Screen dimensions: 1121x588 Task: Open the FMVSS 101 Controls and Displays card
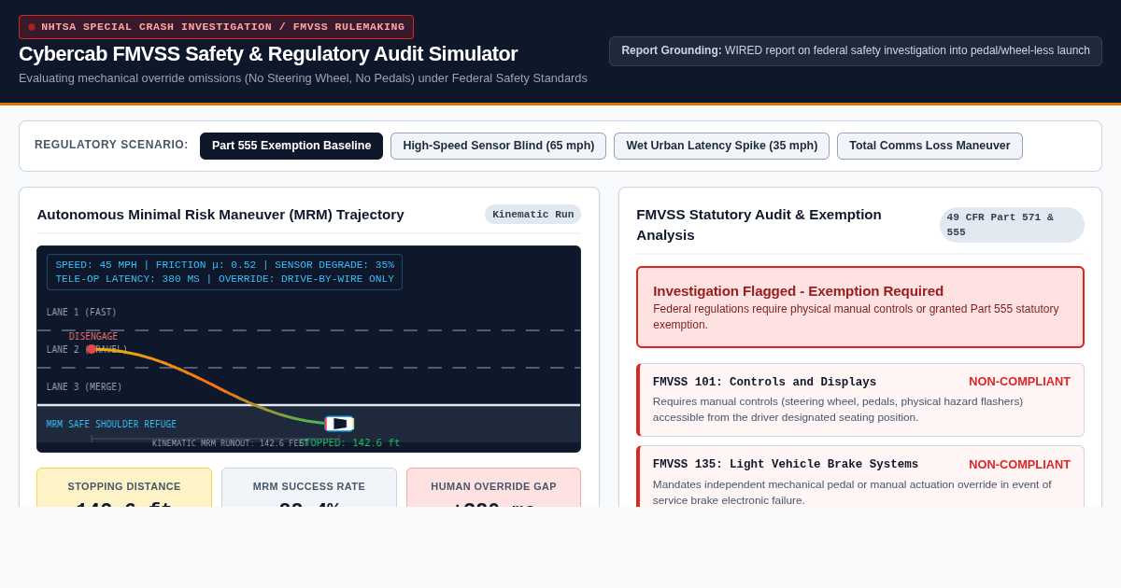point(860,400)
